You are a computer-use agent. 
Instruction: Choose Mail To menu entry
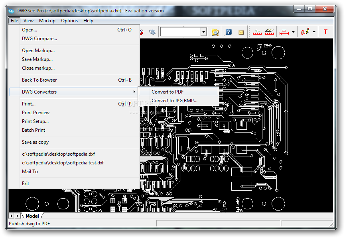click(74, 172)
